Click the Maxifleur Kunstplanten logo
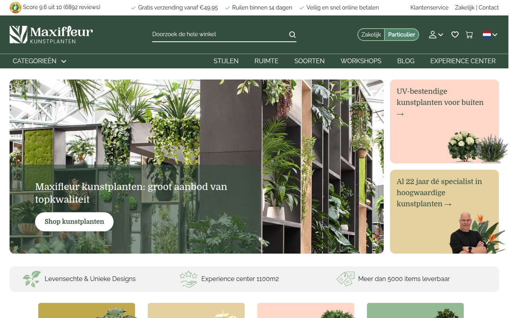Screen dimensions: 510x318 click(51, 35)
